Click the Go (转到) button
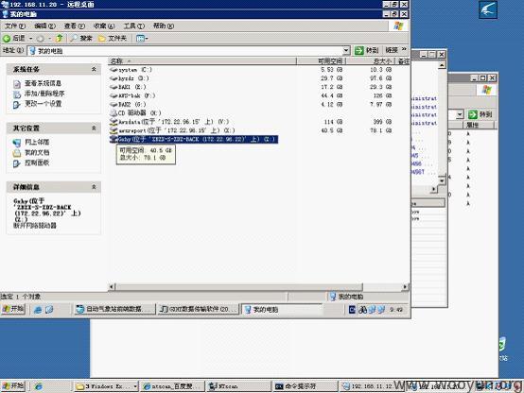Viewport: 524px width, 393px height. [x=366, y=50]
